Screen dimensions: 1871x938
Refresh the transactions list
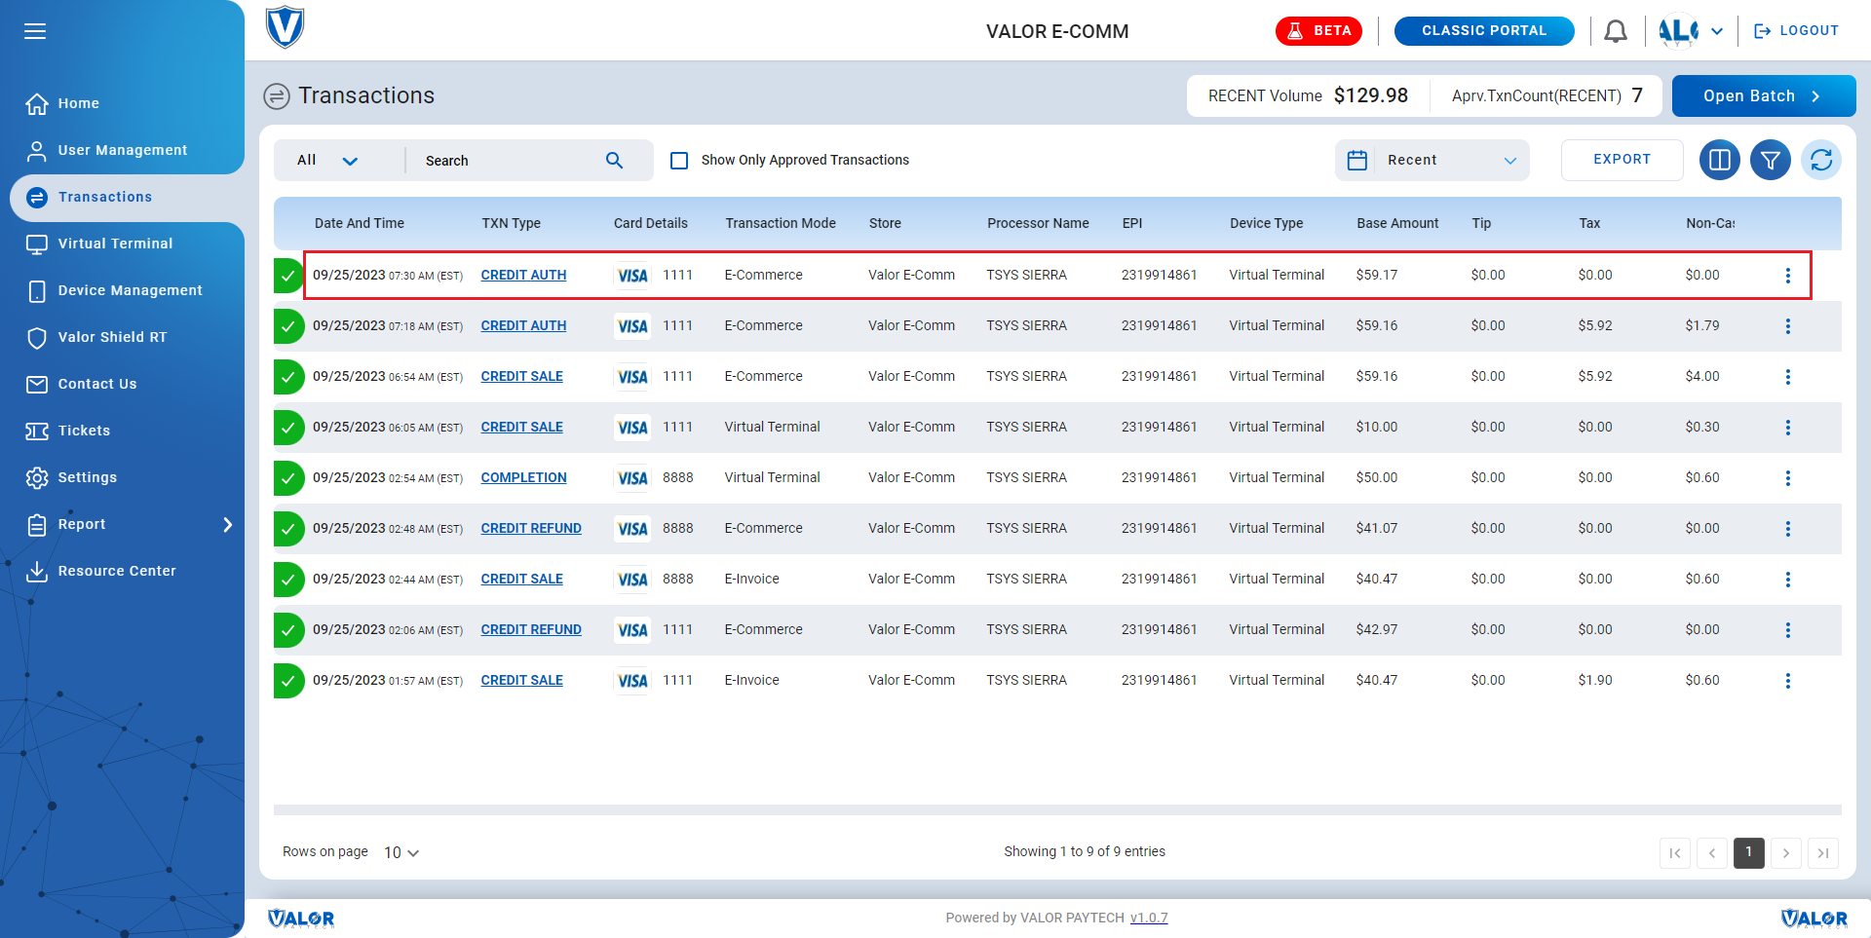[x=1820, y=160]
